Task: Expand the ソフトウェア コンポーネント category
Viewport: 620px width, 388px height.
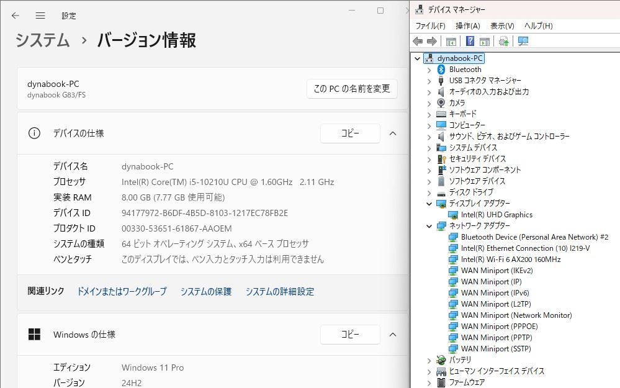Action: click(x=429, y=171)
